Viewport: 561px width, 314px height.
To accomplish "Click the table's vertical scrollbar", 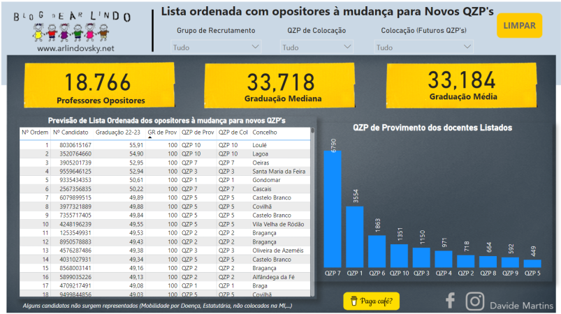I will pyautogui.click(x=312, y=209).
